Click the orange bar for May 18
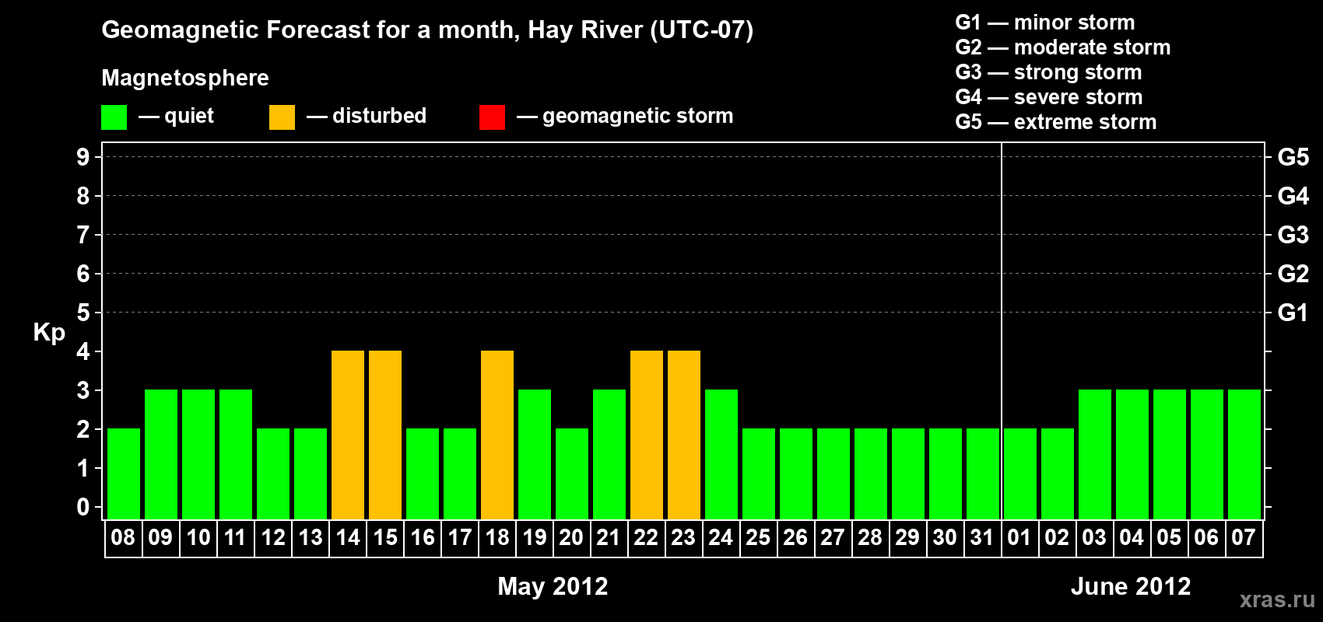 click(x=497, y=435)
